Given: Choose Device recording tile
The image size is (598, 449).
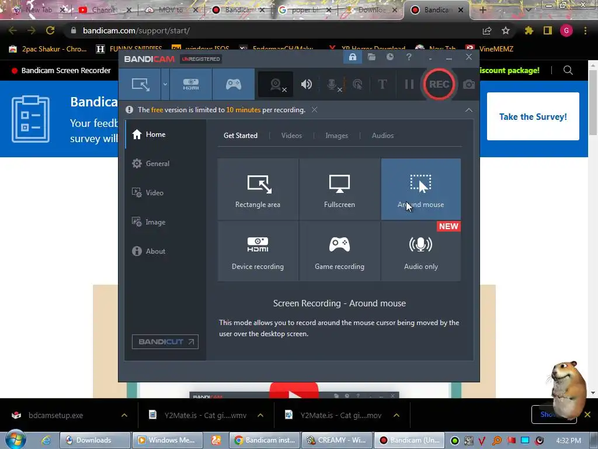Looking at the screenshot, I should 258,251.
